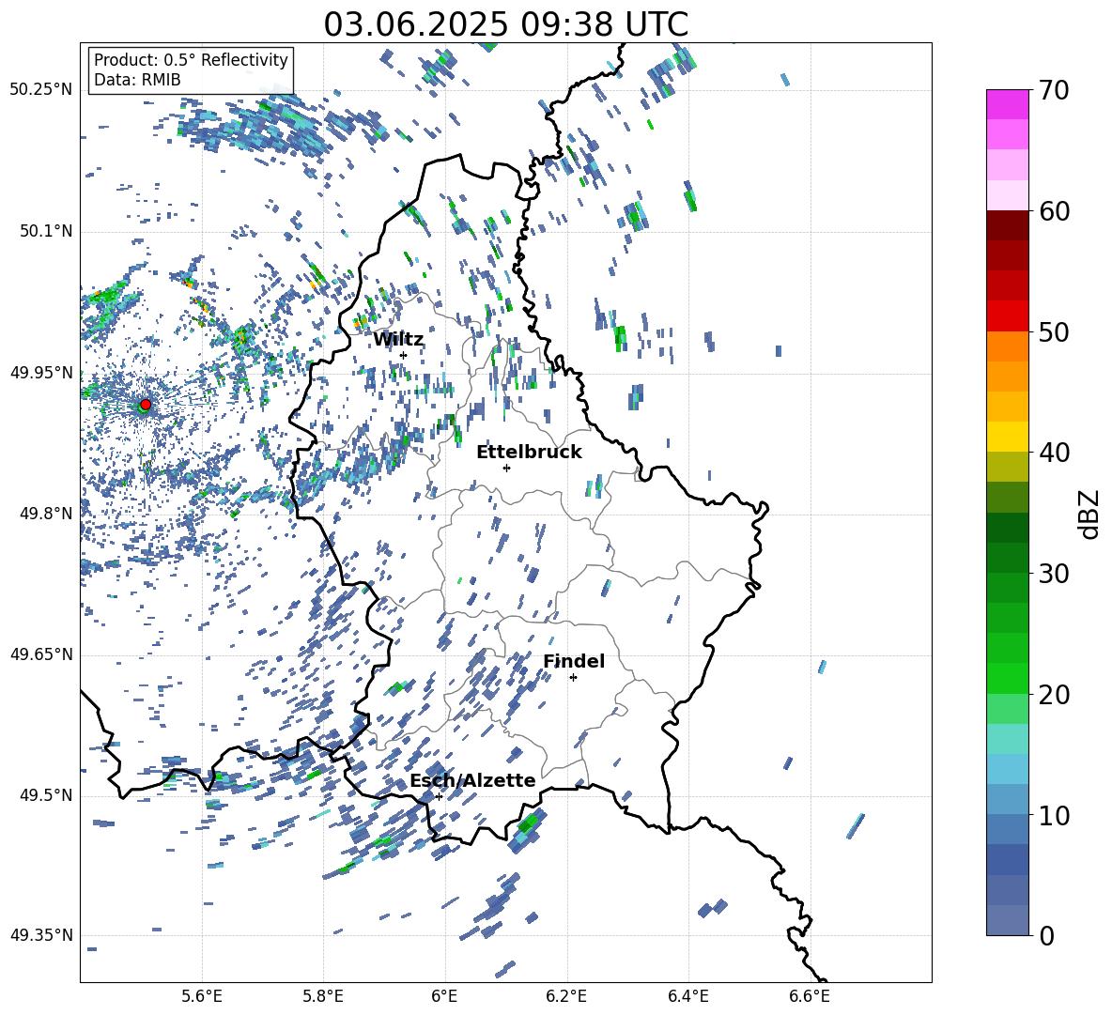Click the green echo cell south of Esch/Alzette
The width and height of the screenshot is (1112, 1015).
coord(529,825)
